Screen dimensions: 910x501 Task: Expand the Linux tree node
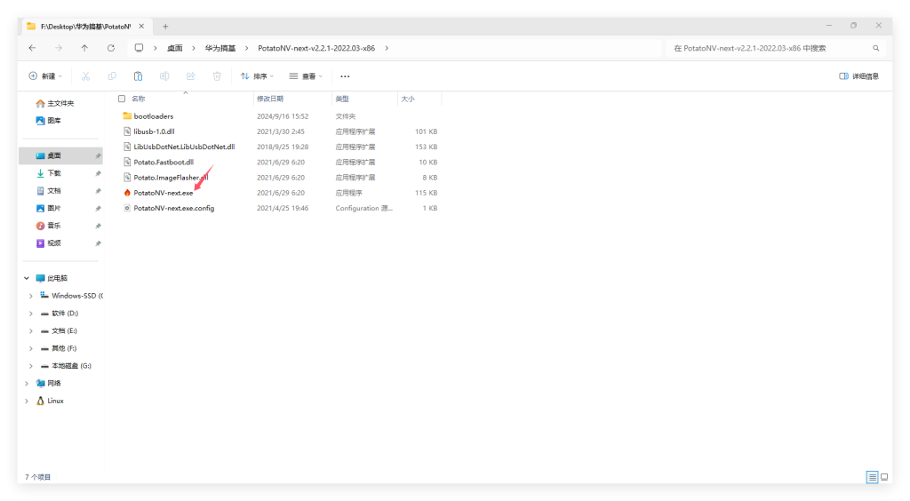click(x=27, y=401)
